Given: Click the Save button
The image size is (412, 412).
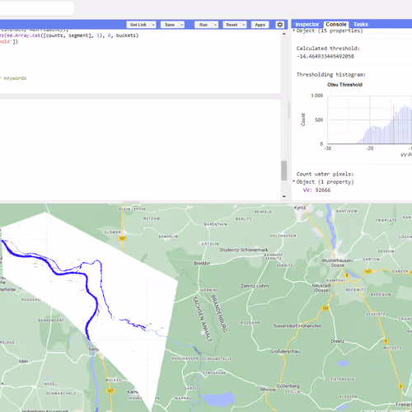Looking at the screenshot, I should [x=170, y=25].
